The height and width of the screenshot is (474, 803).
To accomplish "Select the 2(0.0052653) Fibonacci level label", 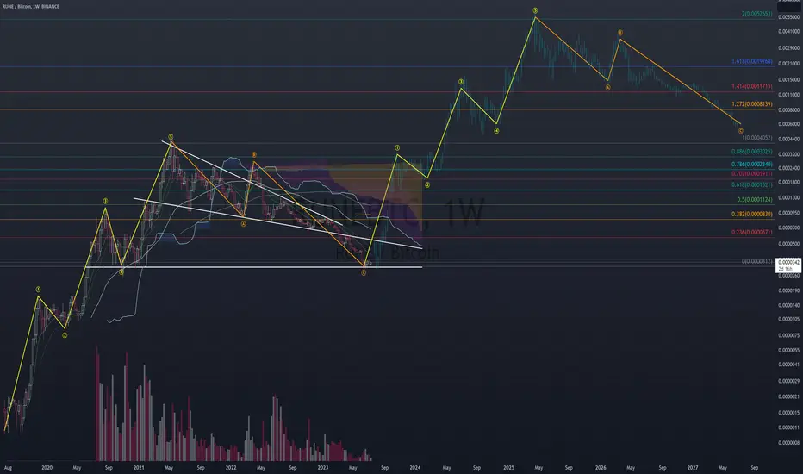I will 757,14.
